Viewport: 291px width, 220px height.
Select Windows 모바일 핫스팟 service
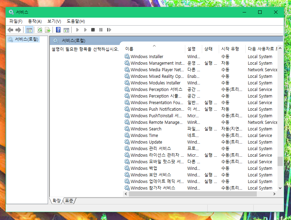coord(201,162)
